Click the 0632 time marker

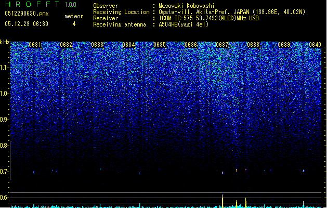point(66,45)
